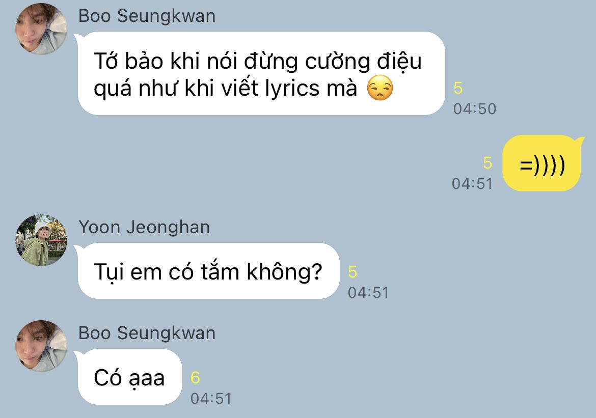596x418 pixels.
Task: Click the unread count 5 above the 04:50 timestamp
Action: click(x=458, y=88)
